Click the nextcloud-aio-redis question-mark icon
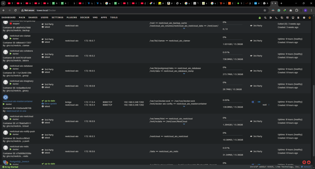315x169 pixels. (5, 148)
